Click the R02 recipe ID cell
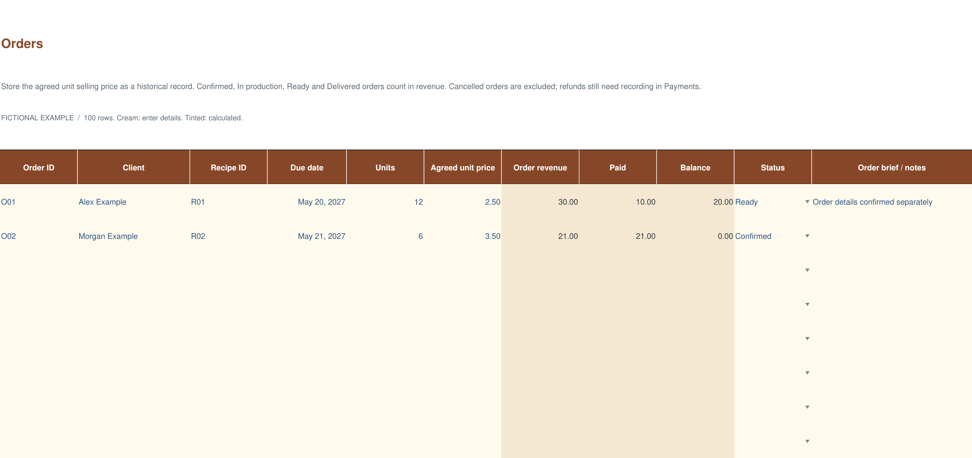 click(228, 236)
